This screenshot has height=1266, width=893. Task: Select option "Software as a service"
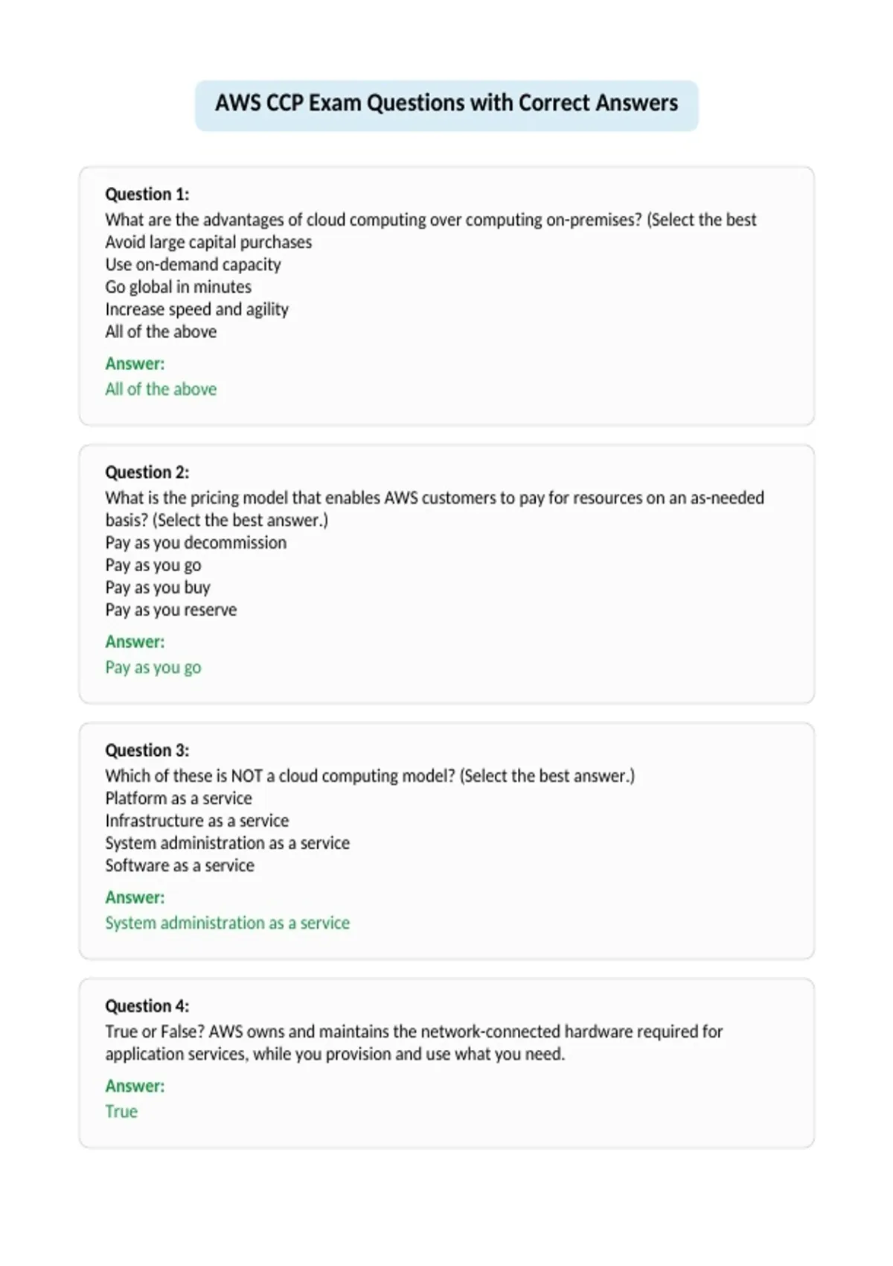(179, 865)
